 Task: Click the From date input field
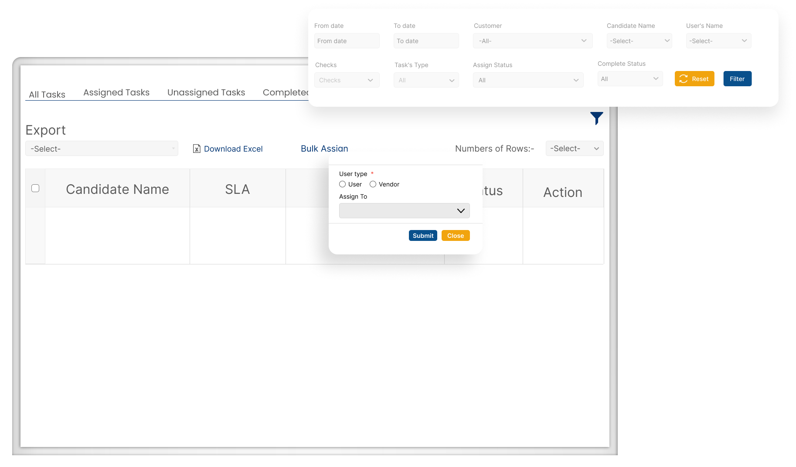[x=347, y=41]
